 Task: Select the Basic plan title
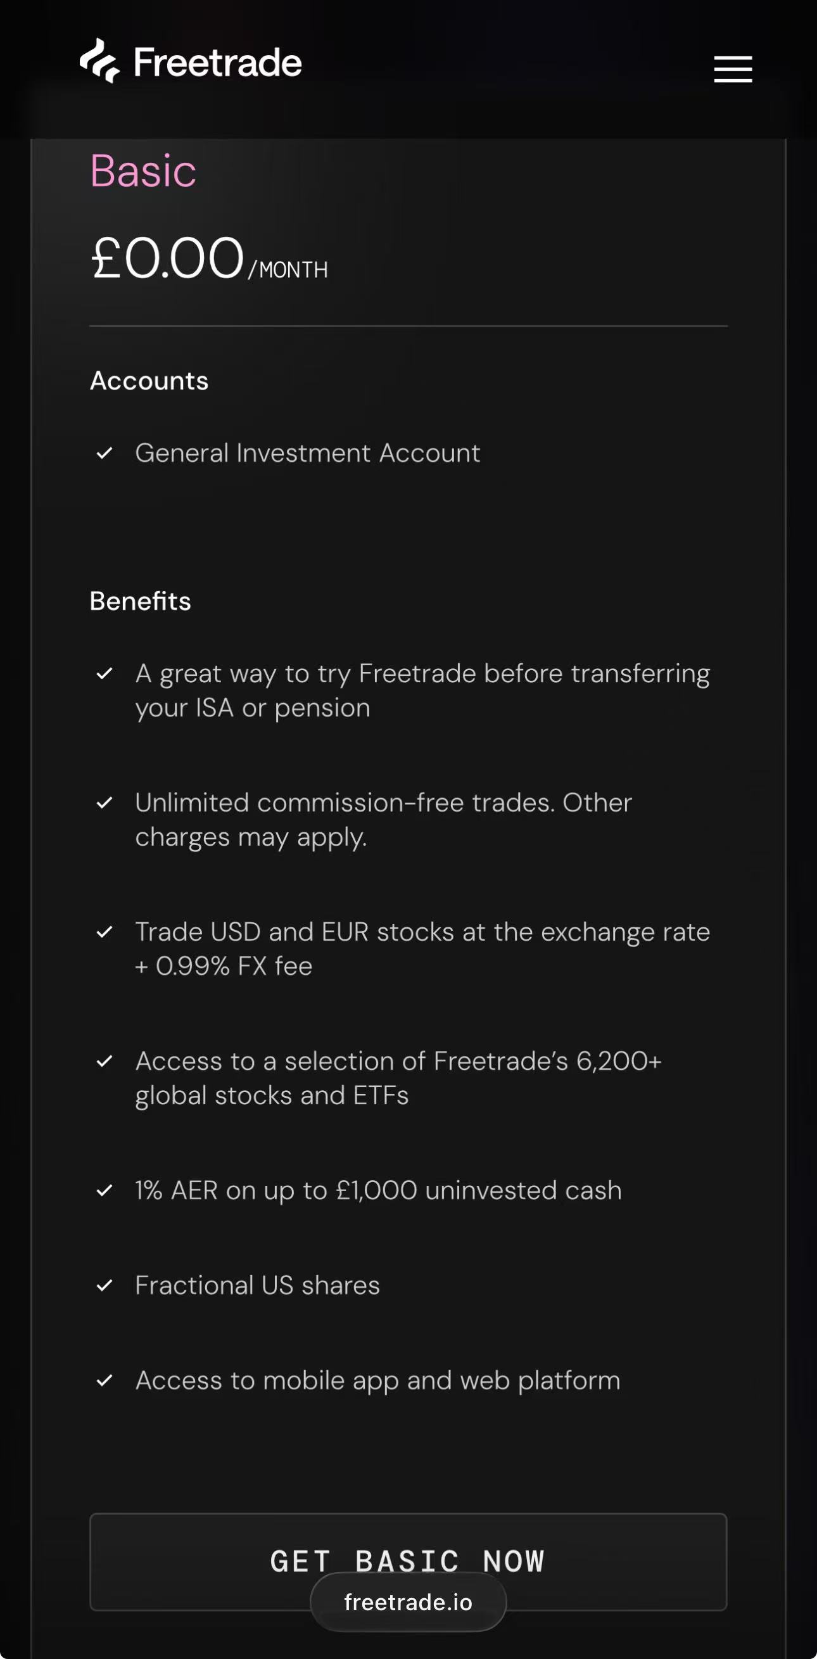click(x=143, y=171)
